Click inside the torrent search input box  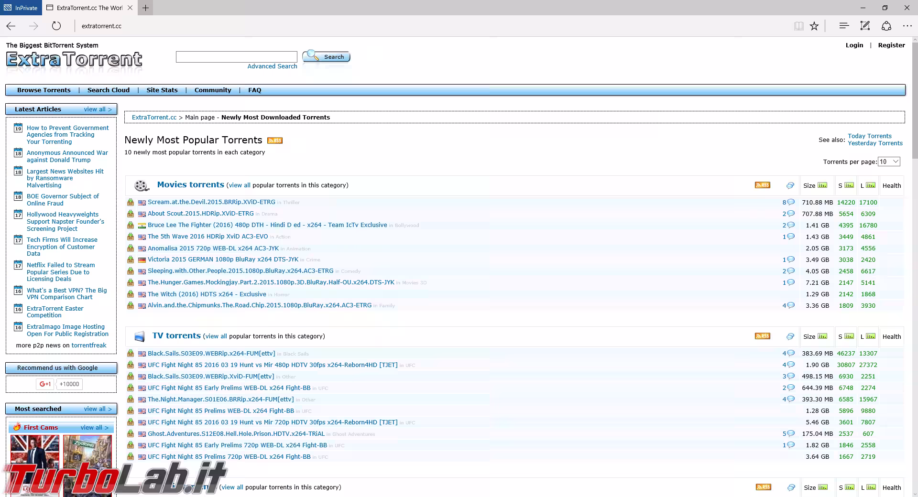(237, 56)
